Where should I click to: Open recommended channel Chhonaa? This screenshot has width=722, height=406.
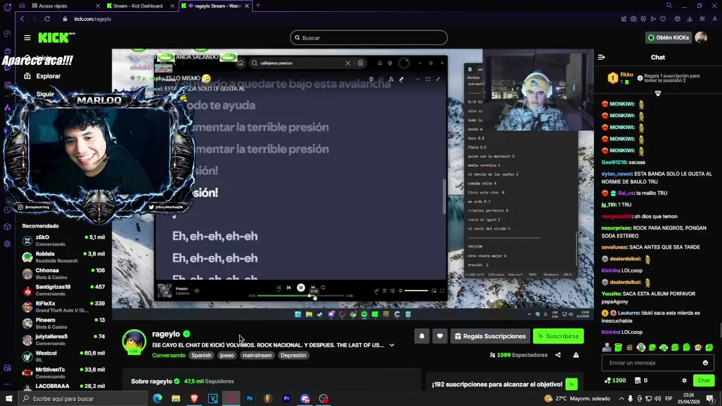click(63, 273)
